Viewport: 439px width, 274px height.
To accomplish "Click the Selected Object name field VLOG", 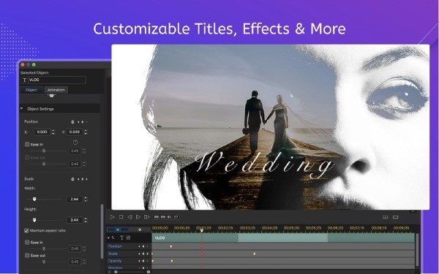I will click(x=56, y=80).
